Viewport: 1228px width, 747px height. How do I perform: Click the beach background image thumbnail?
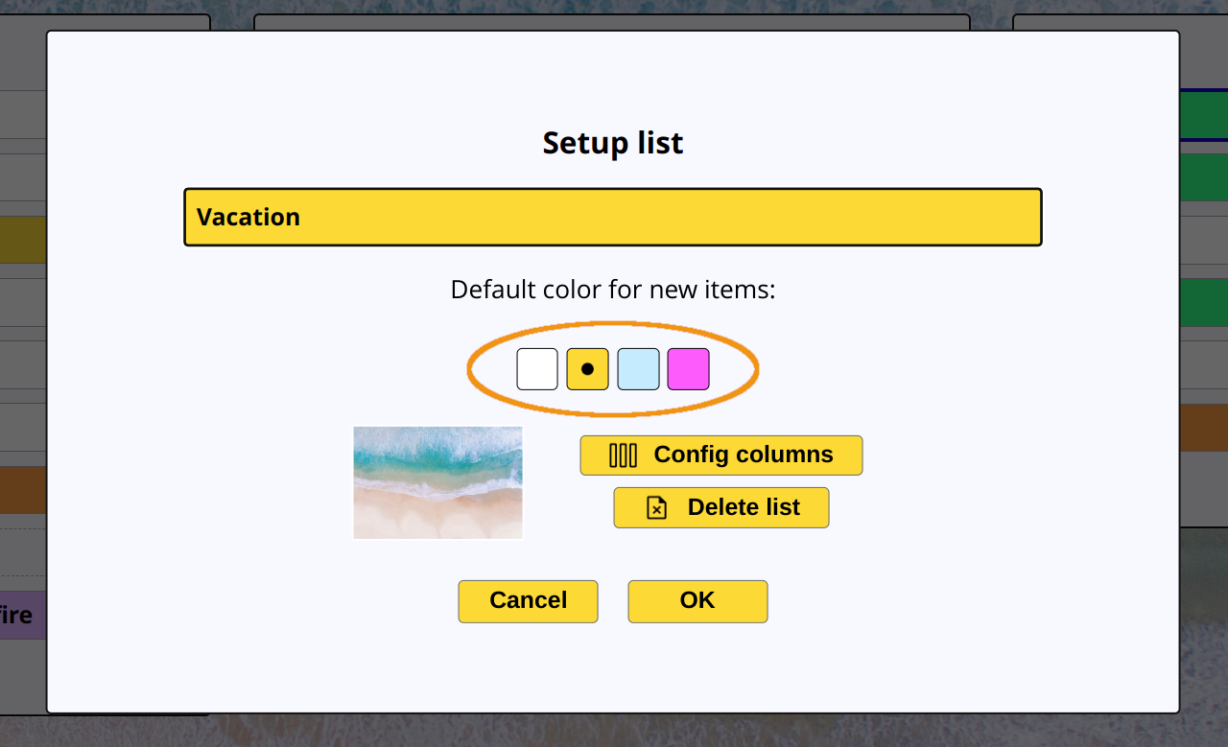(438, 482)
